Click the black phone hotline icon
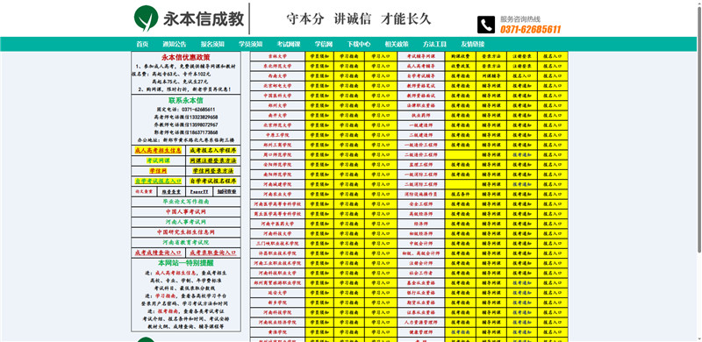The image size is (702, 342). 486,25
